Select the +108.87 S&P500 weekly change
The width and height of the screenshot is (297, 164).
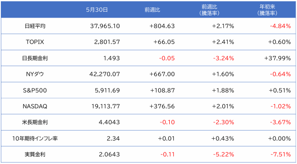click(162, 90)
